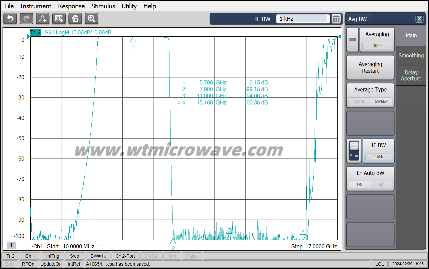Select the Tr 2 status bar button
The width and height of the screenshot is (429, 269).
point(11,256)
